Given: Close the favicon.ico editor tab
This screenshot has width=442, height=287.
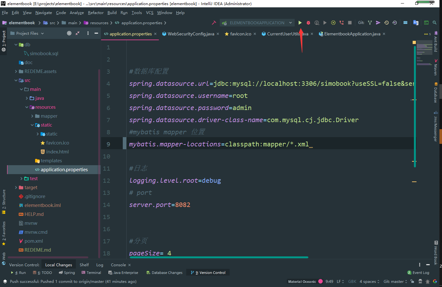Looking at the screenshot, I should tap(255, 34).
